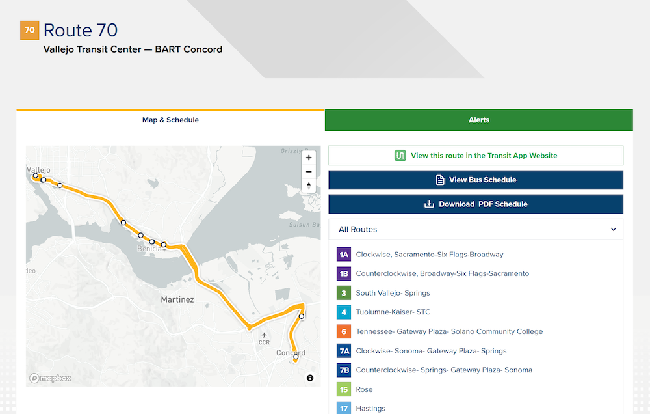Open map attribution info icon
The image size is (650, 414).
tap(310, 378)
